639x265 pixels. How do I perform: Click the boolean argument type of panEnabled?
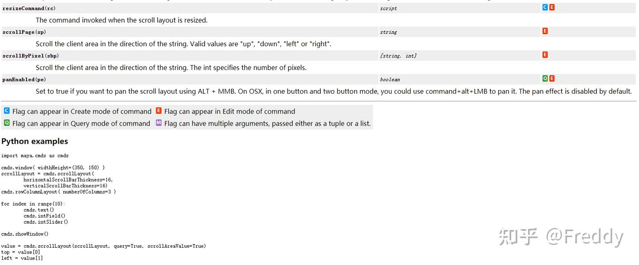pos(390,79)
